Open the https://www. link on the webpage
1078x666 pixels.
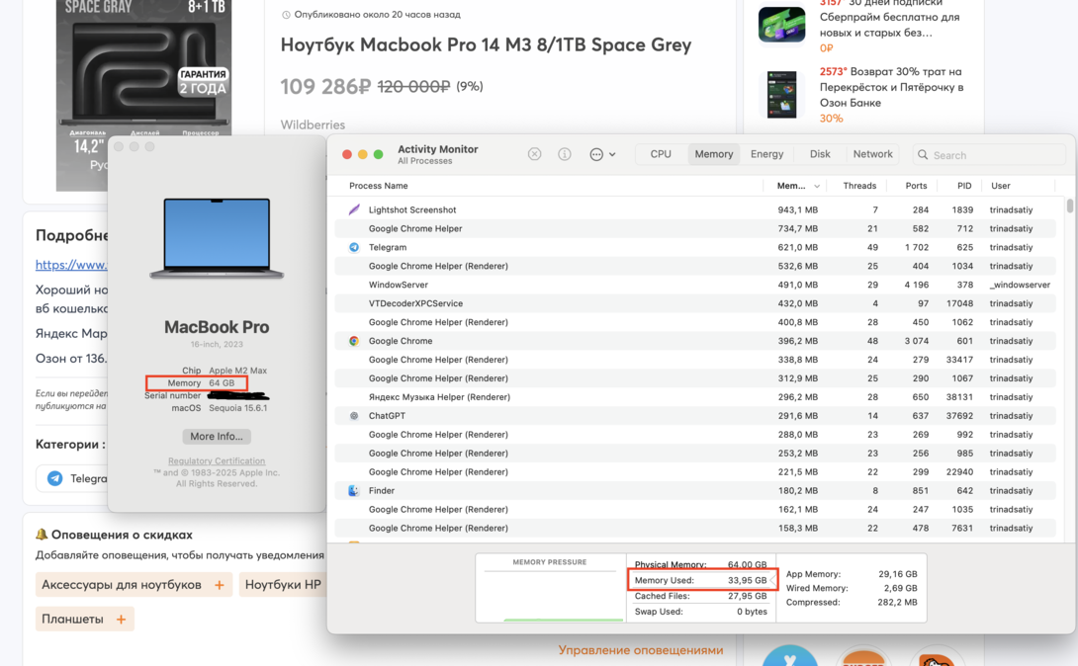coord(71,265)
